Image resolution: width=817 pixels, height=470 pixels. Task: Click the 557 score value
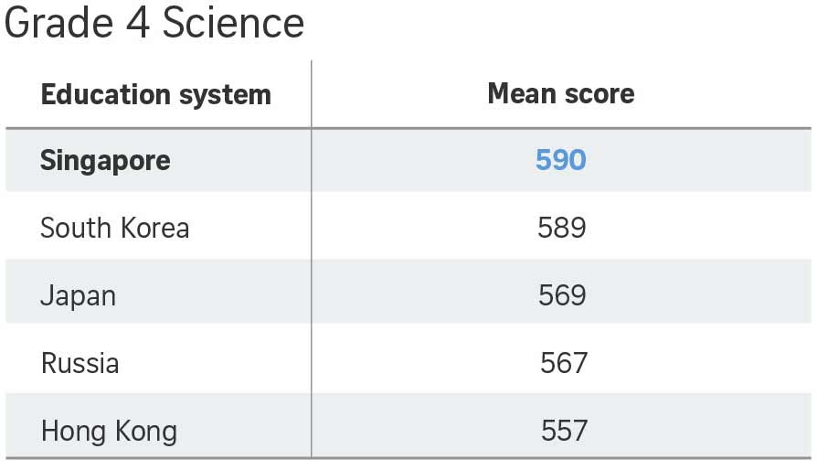point(563,431)
